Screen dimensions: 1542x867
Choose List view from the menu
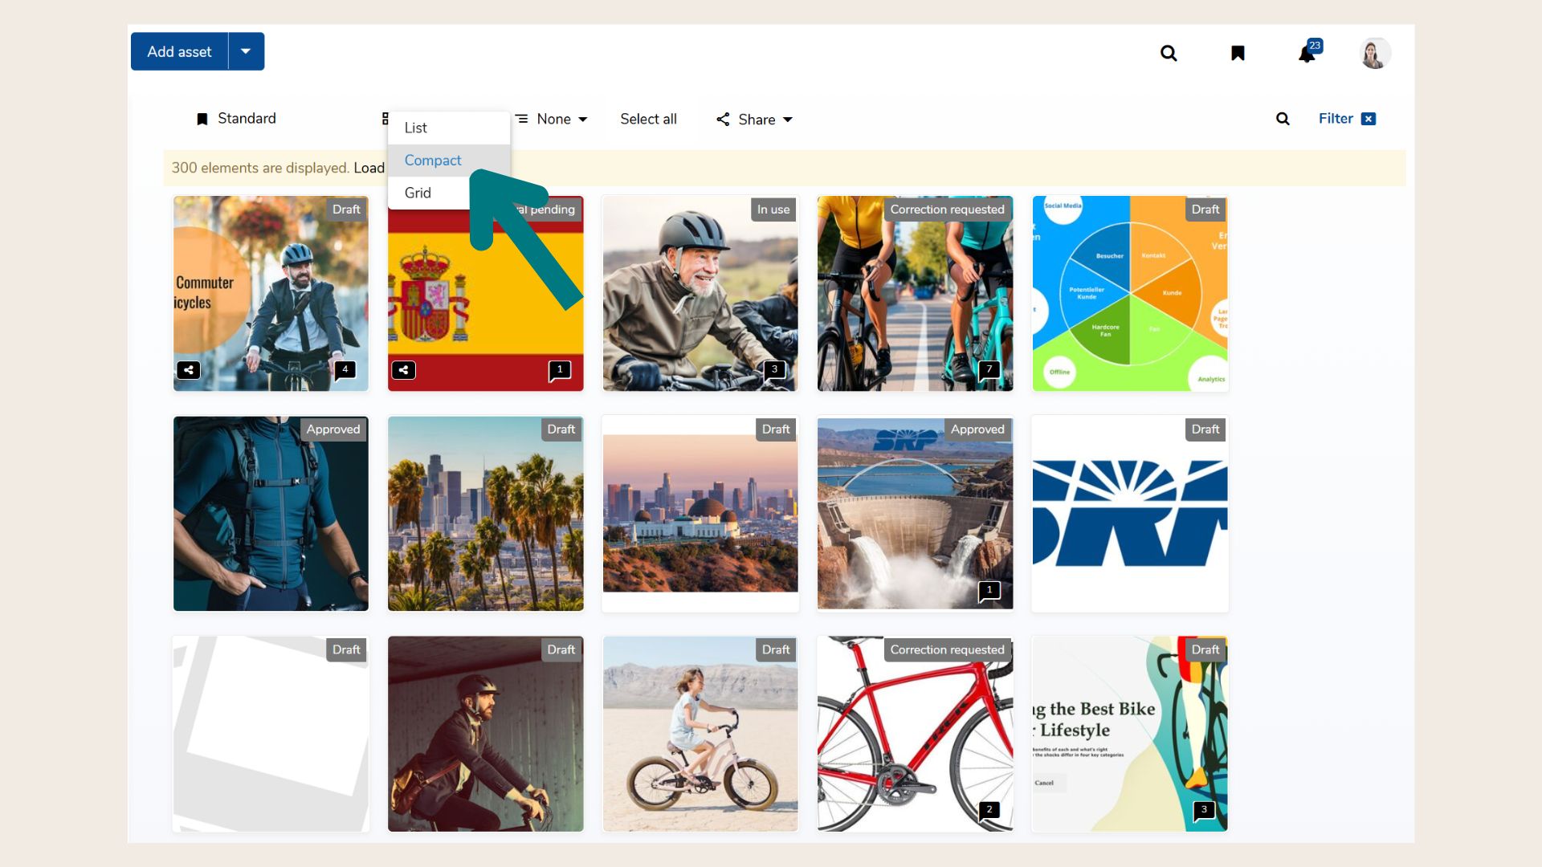pos(416,128)
